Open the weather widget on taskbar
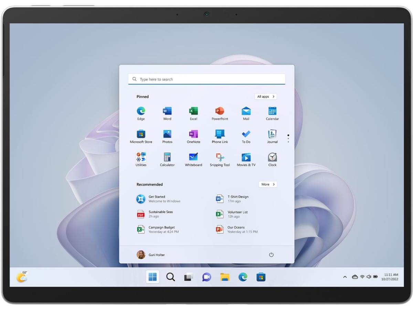 (21, 277)
